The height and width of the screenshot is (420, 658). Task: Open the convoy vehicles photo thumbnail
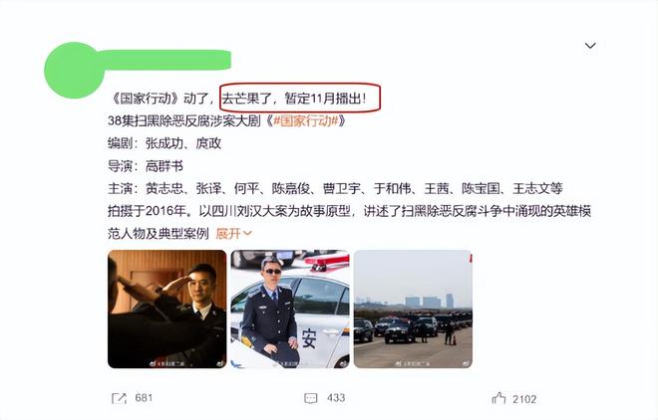(413, 310)
